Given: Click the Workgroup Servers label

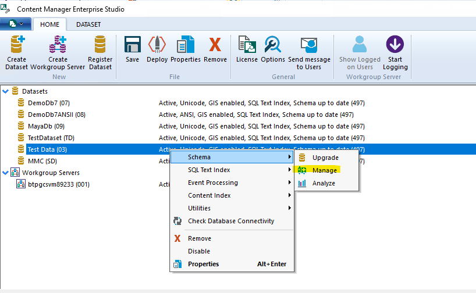Looking at the screenshot, I should coord(51,173).
